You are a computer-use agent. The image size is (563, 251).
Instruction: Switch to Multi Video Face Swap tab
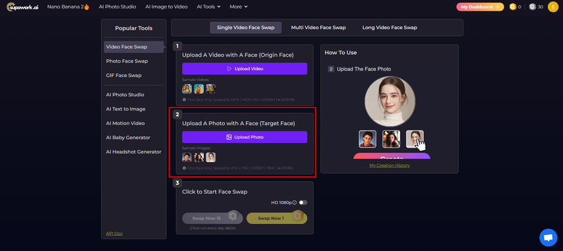(x=318, y=28)
